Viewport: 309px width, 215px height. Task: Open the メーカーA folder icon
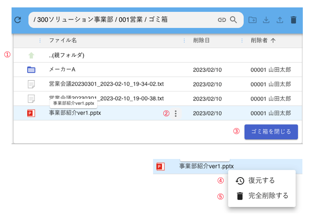[31, 70]
